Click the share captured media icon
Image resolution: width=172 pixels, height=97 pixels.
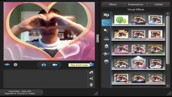91,79
